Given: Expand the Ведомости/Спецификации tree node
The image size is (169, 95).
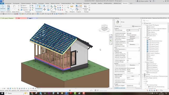Looking at the screenshot, I should (x=143, y=76).
